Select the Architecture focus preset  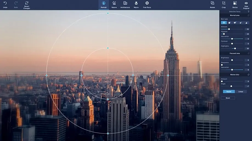point(125,5)
